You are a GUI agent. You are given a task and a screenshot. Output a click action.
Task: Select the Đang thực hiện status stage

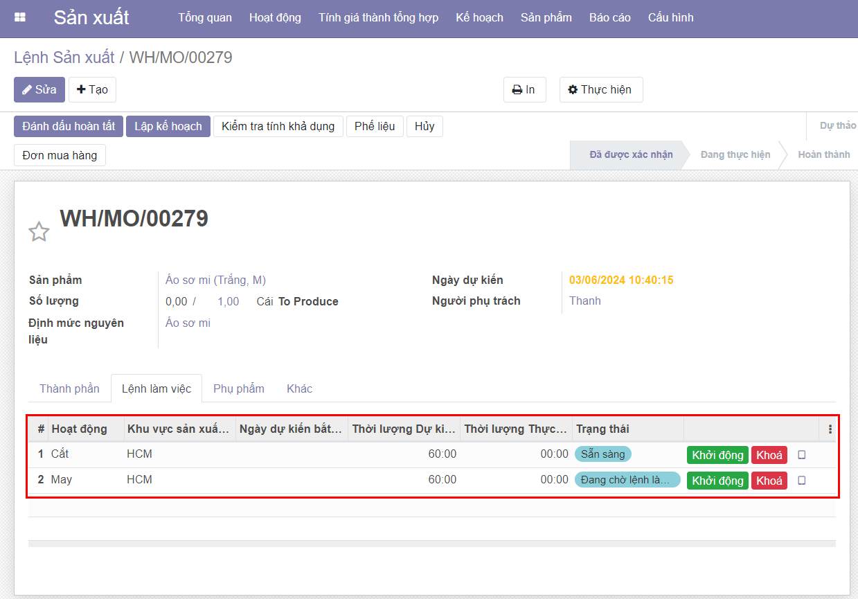[x=735, y=154]
